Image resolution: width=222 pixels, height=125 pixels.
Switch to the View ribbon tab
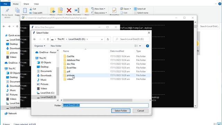pyautogui.click(x=36, y=4)
